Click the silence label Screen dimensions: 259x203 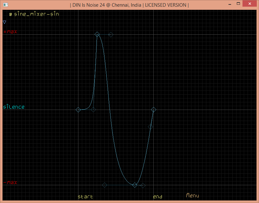click(14, 107)
